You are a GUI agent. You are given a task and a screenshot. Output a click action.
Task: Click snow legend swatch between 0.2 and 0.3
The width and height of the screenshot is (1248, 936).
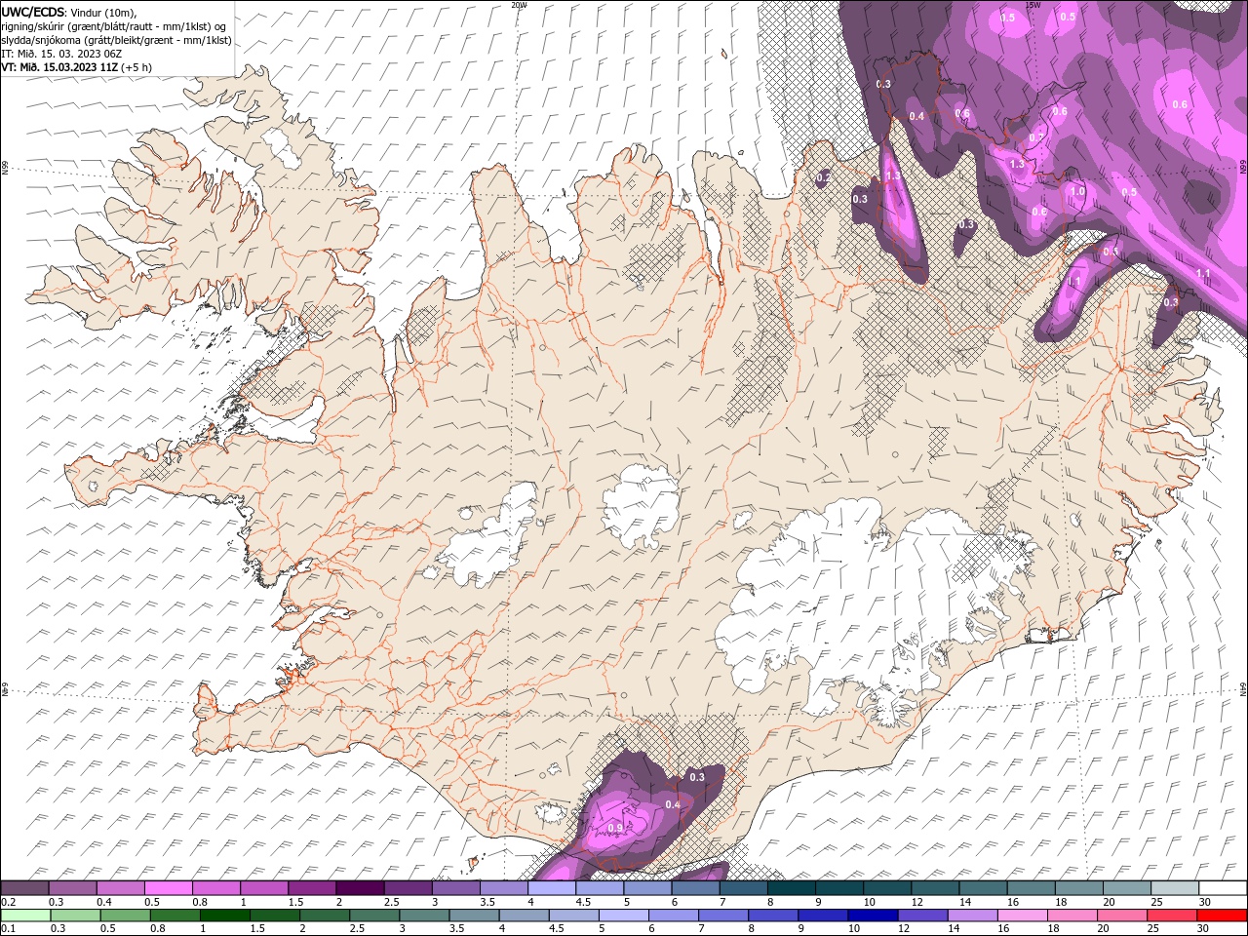point(24,887)
